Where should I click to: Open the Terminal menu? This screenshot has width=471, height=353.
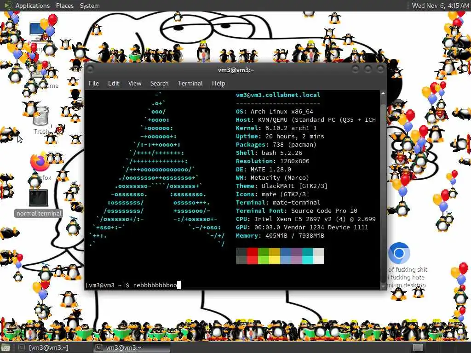pyautogui.click(x=190, y=84)
